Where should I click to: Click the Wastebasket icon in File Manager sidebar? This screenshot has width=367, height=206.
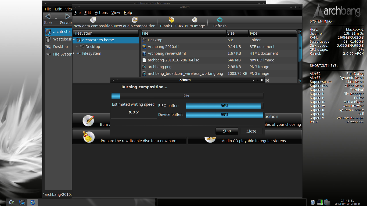(48, 39)
